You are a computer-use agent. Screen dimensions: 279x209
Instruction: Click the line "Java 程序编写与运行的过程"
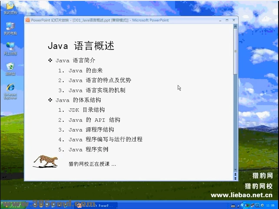tap(105, 139)
